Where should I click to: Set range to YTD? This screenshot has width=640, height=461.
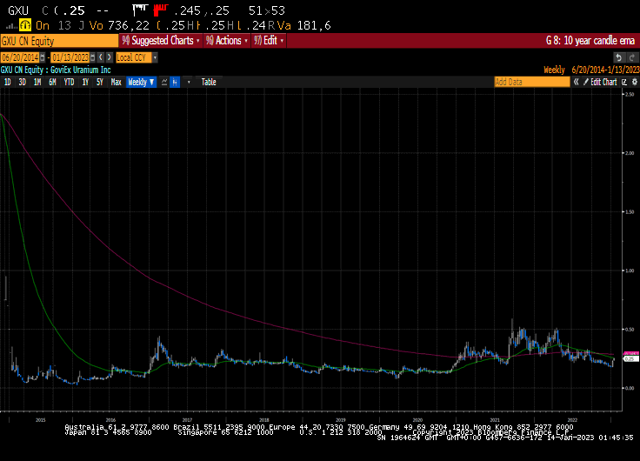click(x=69, y=82)
